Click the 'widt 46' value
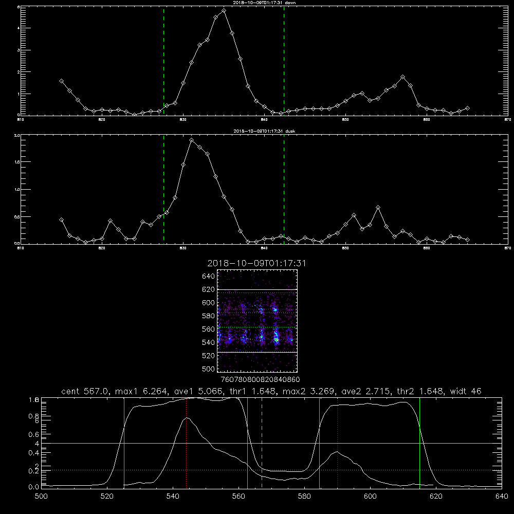The height and width of the screenshot is (514, 514). pos(466,391)
